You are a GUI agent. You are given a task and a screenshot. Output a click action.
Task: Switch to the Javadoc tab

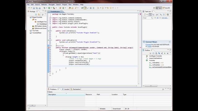(x=66, y=89)
